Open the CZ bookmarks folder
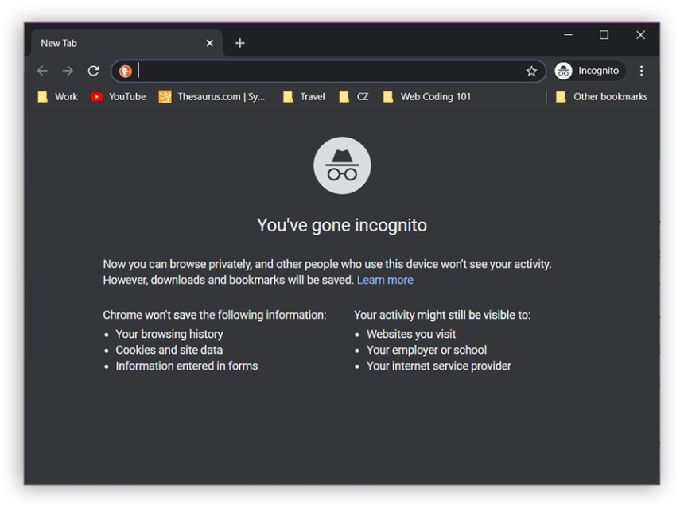Image resolution: width=684 pixels, height=508 pixels. [354, 96]
